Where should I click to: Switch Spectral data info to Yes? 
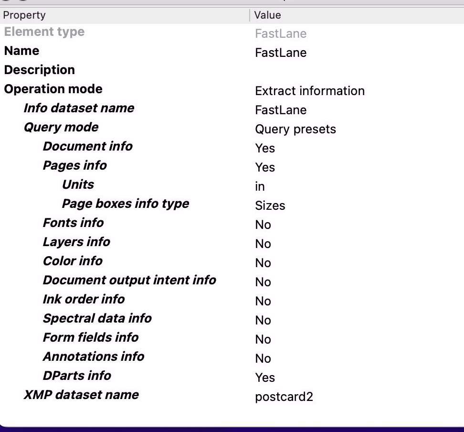263,320
